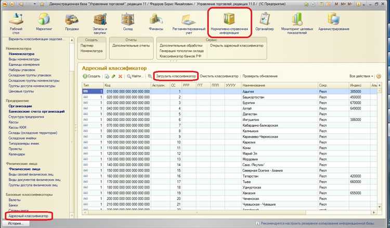390x228 pixels.
Task: Click the favorites star in title bar
Action: pyautogui.click(x=42, y=4)
